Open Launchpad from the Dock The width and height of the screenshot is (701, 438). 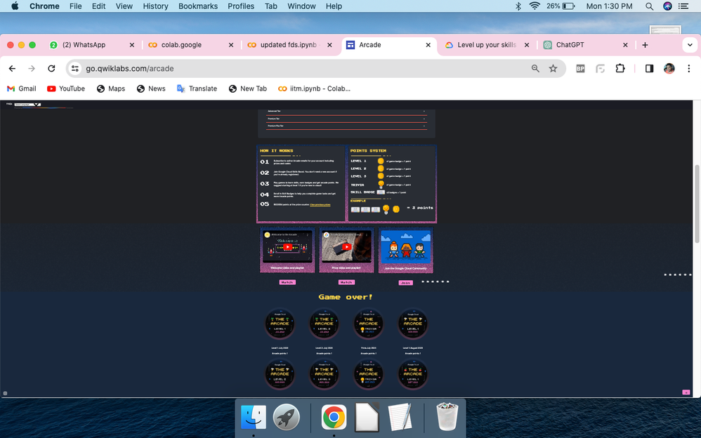point(287,418)
